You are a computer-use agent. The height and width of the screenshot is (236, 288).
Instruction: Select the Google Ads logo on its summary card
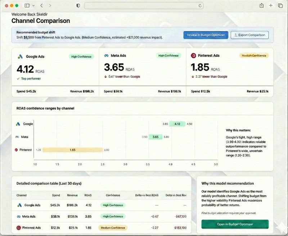[x=21, y=56]
